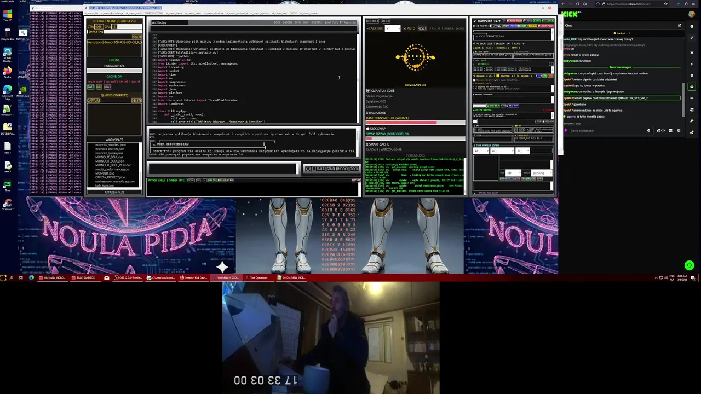The height and width of the screenshot is (394, 701).
Task: Open the 3D type dropdown
Action: (x=513, y=173)
